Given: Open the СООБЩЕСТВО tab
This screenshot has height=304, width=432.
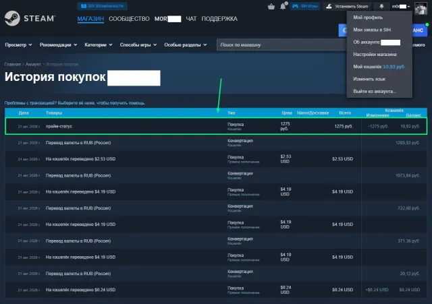Looking at the screenshot, I should click(x=129, y=19).
